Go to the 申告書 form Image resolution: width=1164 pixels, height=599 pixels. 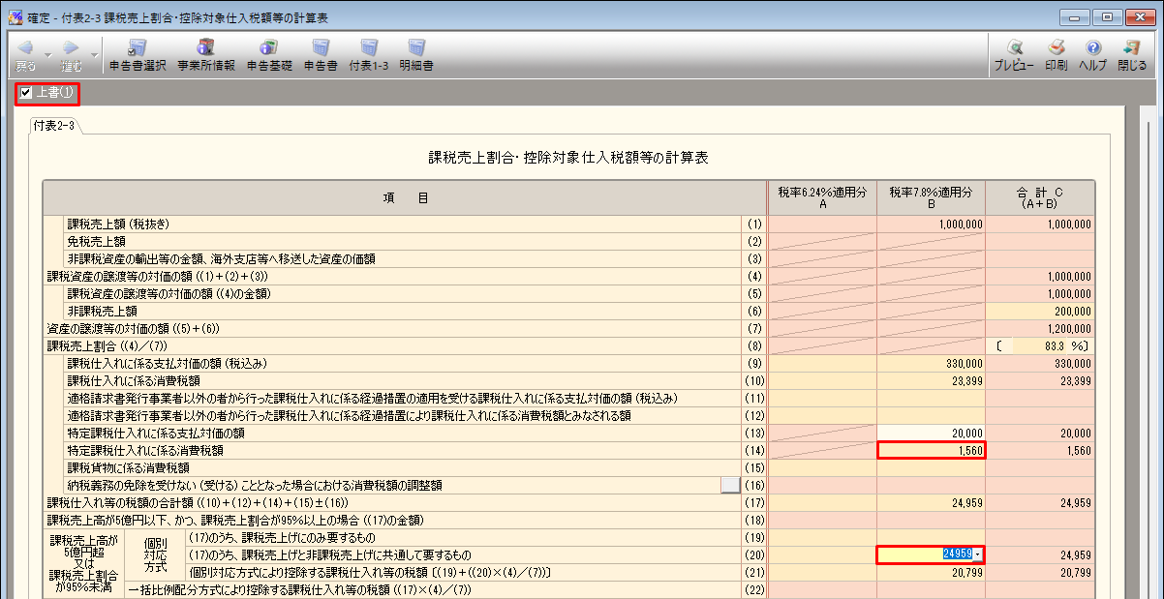pyautogui.click(x=321, y=55)
